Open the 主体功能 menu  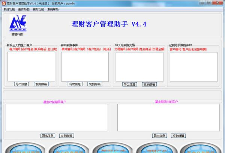(x=24, y=9)
